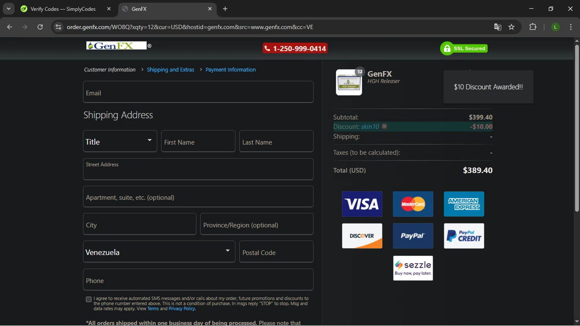Click the Postal Code field
Image resolution: width=580 pixels, height=326 pixels.
[276, 252]
